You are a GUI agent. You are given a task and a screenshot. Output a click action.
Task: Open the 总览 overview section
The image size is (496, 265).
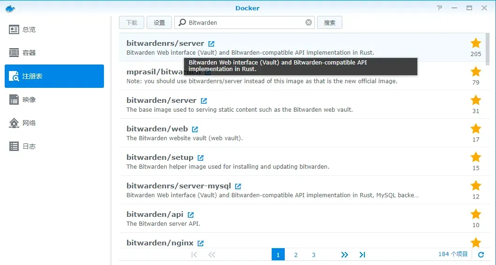tap(54, 29)
